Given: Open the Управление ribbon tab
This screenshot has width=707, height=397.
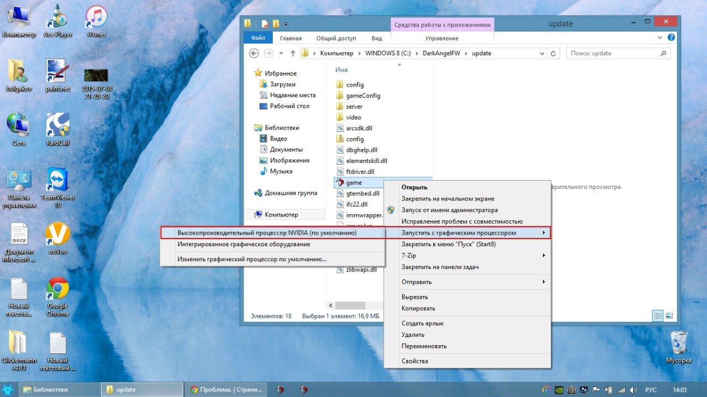Looking at the screenshot, I should pyautogui.click(x=442, y=38).
